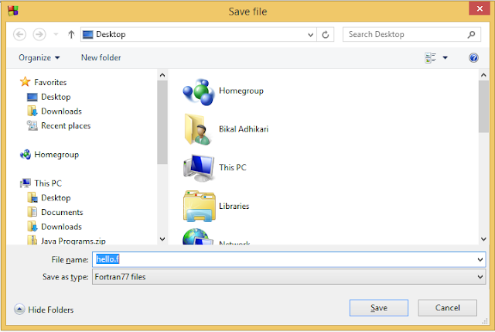495x332 pixels.
Task: Expand the address bar history dropdown
Action: (x=311, y=34)
